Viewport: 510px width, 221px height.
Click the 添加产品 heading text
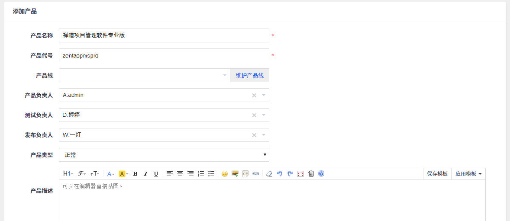[25, 11]
